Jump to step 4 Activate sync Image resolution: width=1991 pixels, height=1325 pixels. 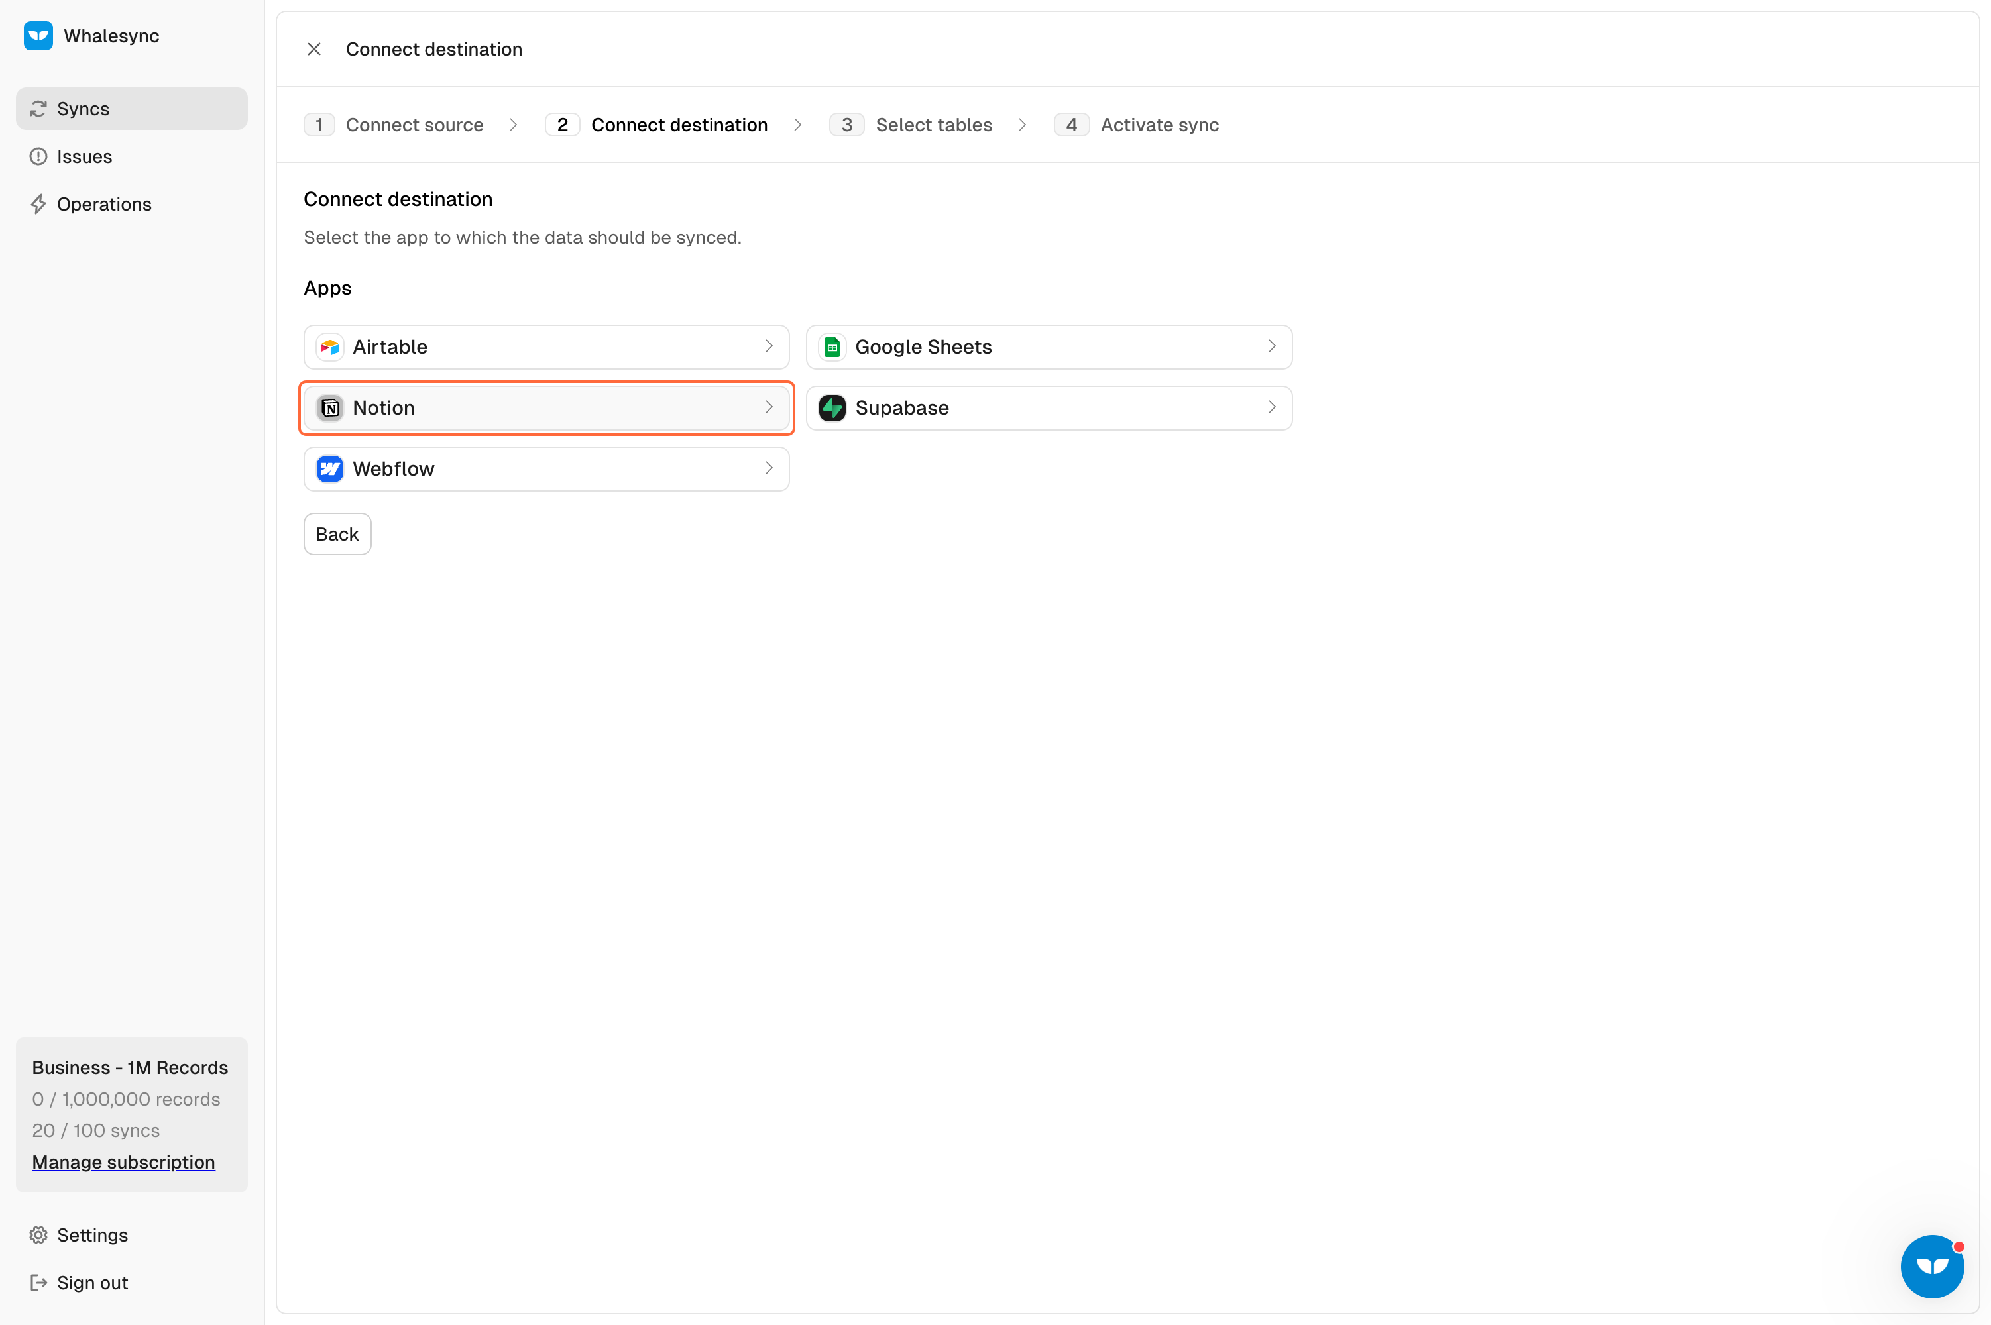coord(1136,125)
